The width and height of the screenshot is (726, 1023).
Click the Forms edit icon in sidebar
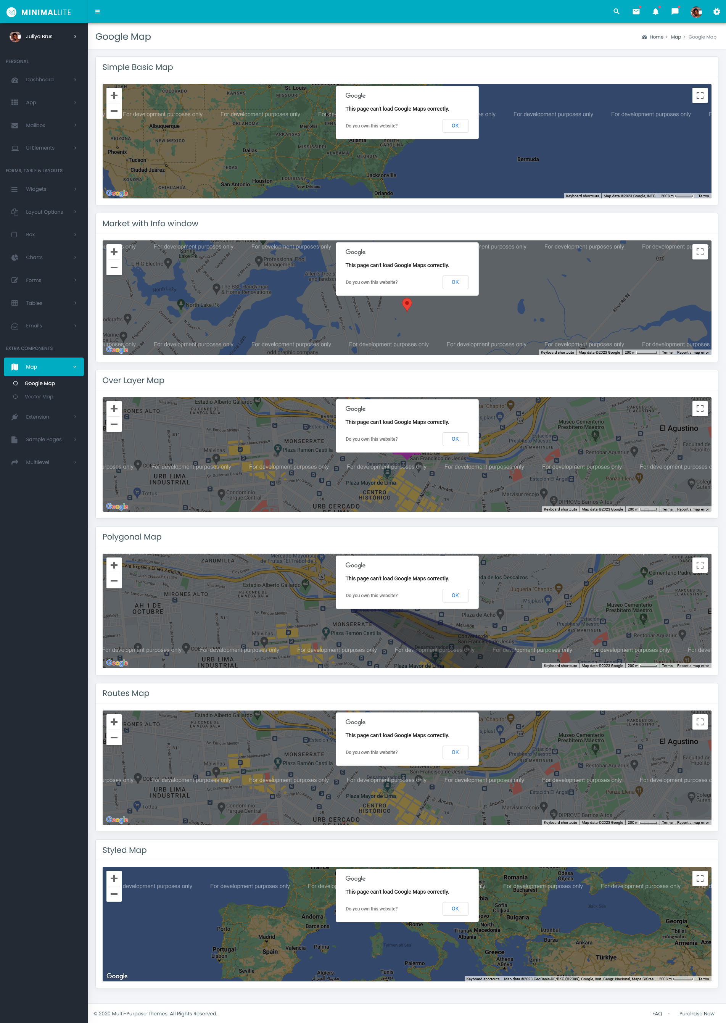tap(15, 280)
